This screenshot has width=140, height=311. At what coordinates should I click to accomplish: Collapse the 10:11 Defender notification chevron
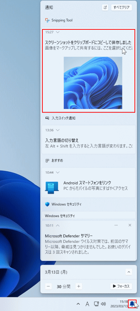click(58, 225)
